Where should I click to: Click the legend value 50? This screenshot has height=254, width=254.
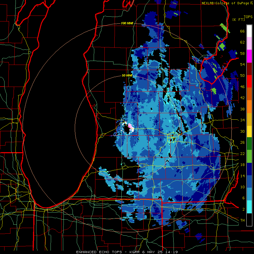(242, 76)
